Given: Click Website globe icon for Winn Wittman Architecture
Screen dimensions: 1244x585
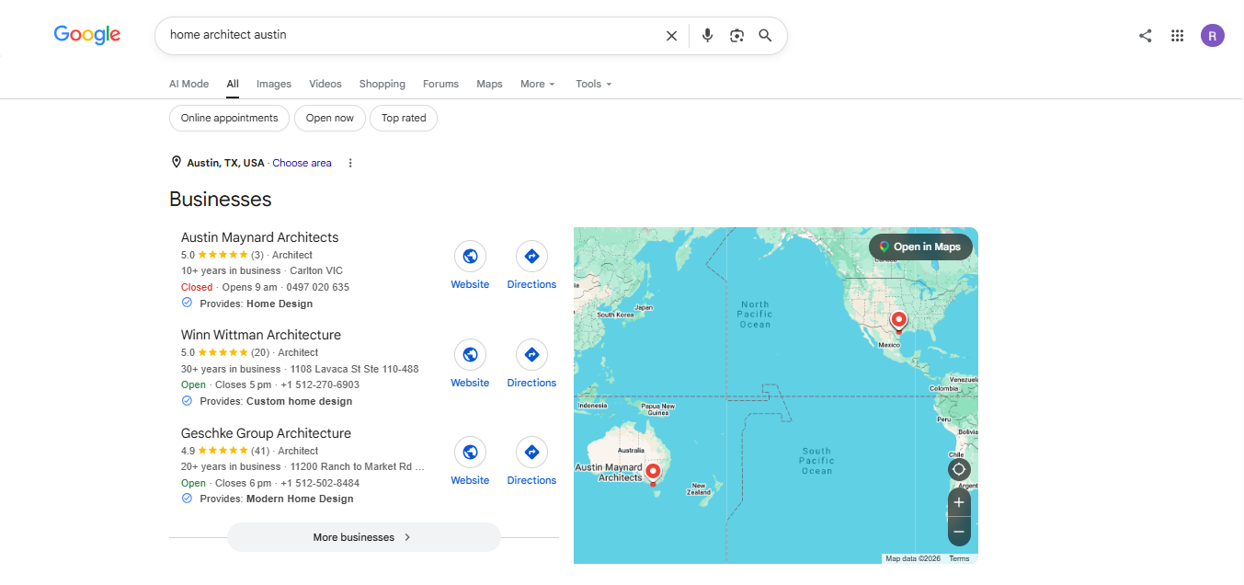Looking at the screenshot, I should 470,354.
